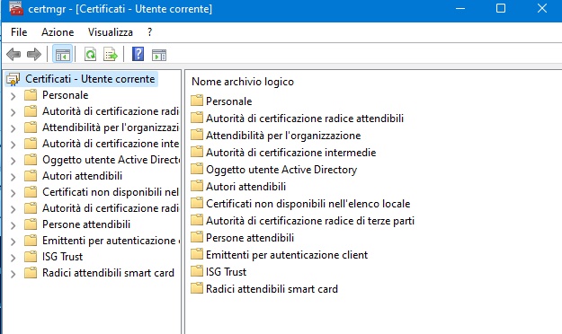This screenshot has height=334, width=562.
Task: Click the Autori attendibili folder icon in the right pane
Action: pos(197,186)
